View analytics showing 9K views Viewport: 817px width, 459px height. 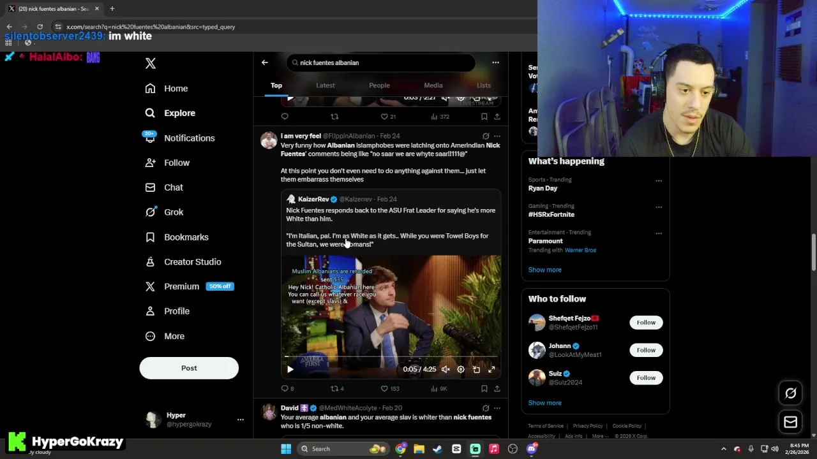coord(439,388)
